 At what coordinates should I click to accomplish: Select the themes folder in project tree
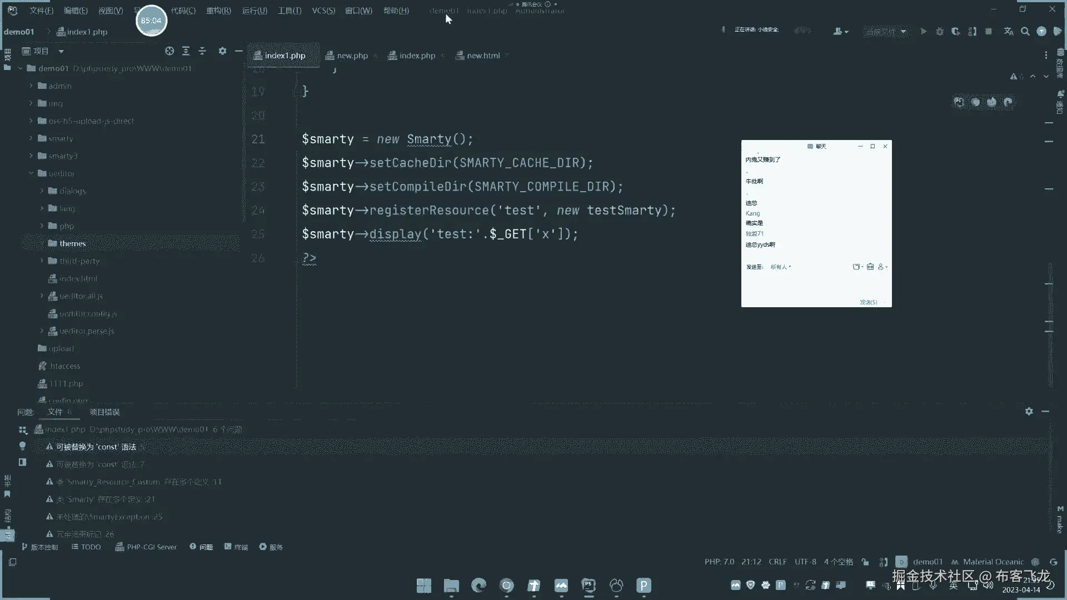72,243
